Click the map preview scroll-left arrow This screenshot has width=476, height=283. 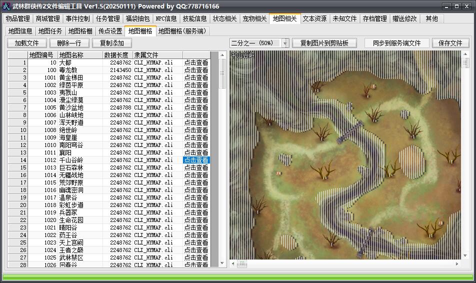[x=233, y=263]
